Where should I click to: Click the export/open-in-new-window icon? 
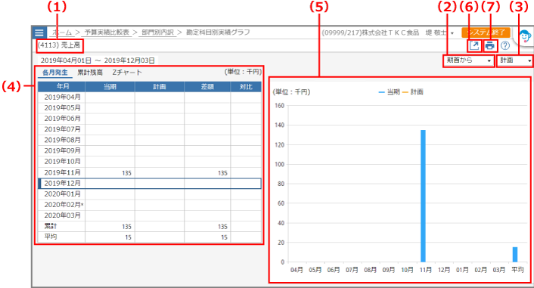tap(474, 45)
